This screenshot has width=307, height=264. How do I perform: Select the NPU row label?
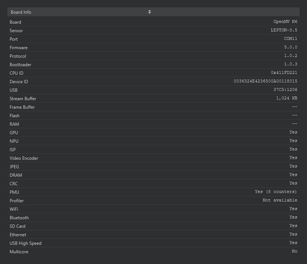click(14, 141)
